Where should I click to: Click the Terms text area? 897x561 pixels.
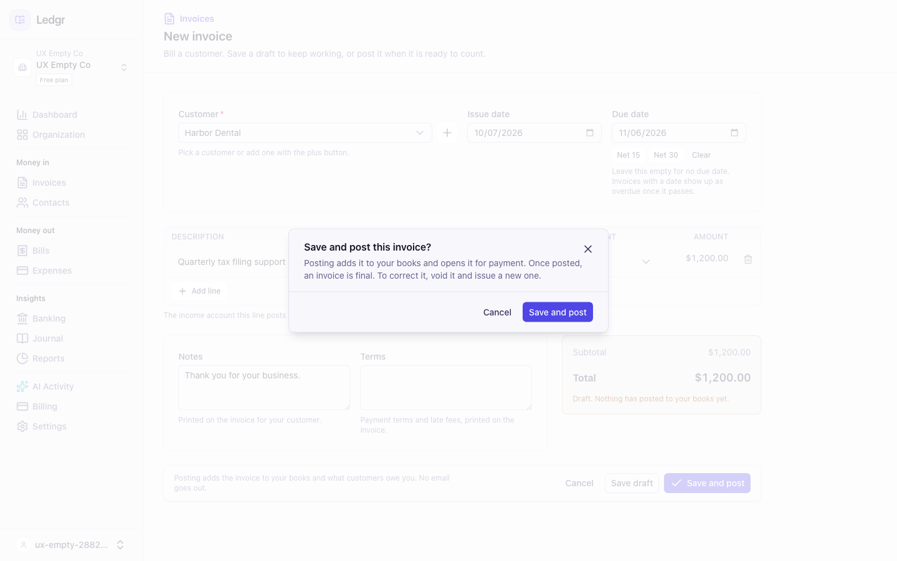click(x=446, y=388)
